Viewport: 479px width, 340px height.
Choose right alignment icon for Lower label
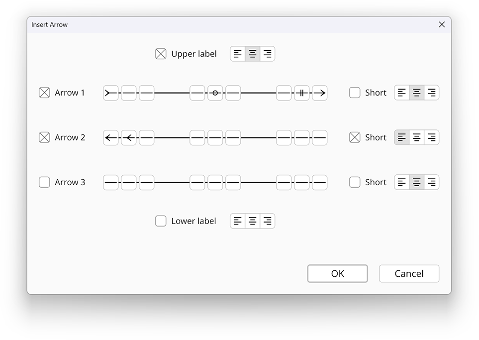[x=268, y=221]
